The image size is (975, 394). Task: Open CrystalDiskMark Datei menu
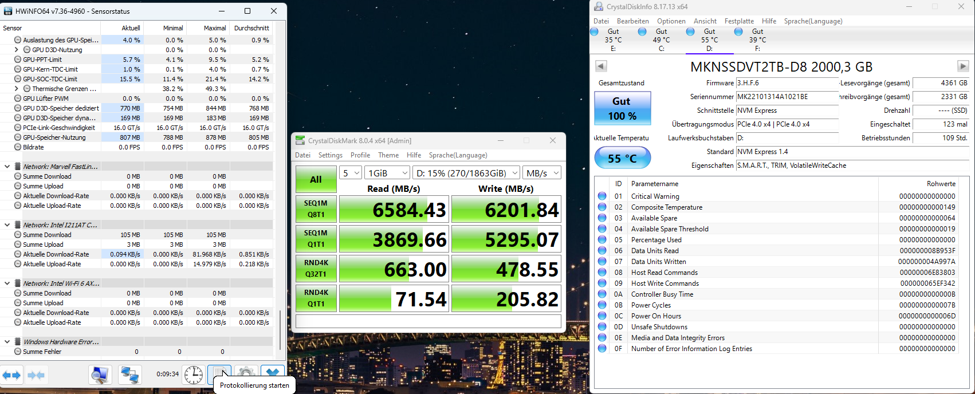click(x=302, y=155)
